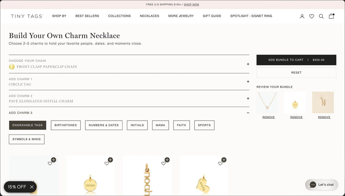Select the Birthstones filter
This screenshot has width=345, height=196.
(x=66, y=125)
